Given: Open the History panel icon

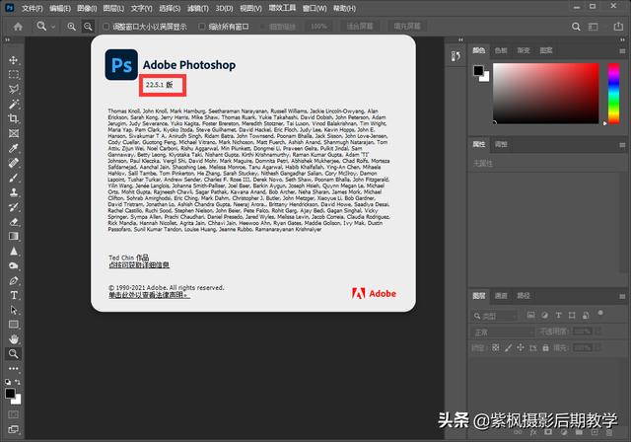Looking at the screenshot, I should pos(456,56).
